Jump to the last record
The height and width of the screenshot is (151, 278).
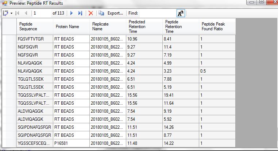tap(80, 13)
